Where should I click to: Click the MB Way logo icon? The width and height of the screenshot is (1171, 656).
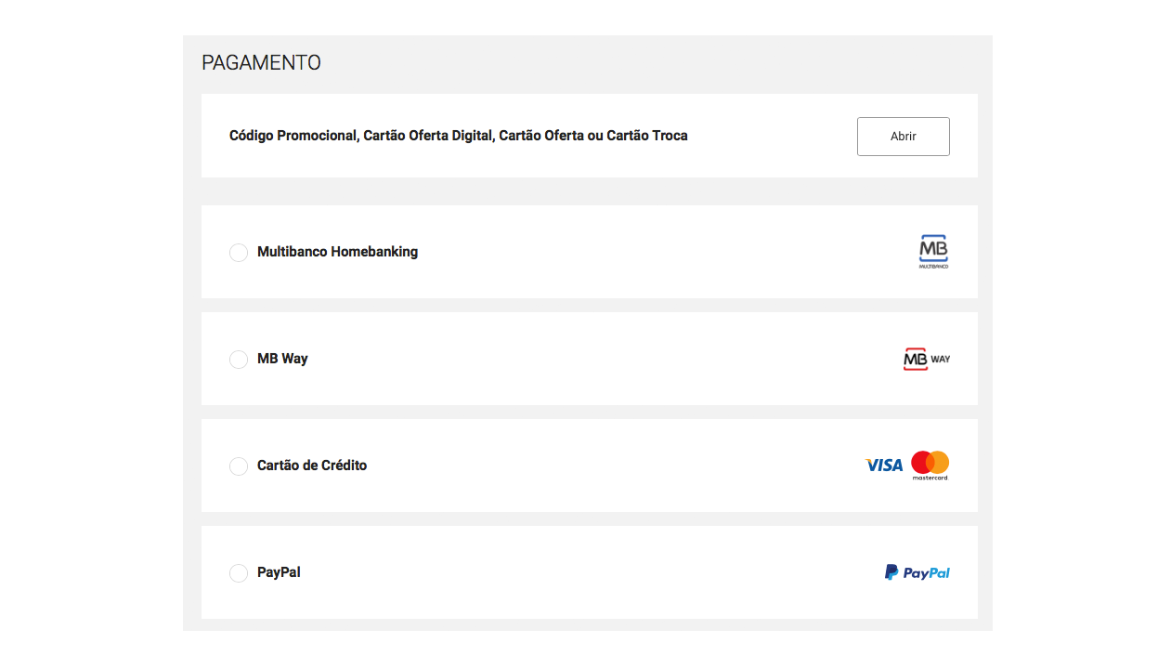(x=926, y=359)
